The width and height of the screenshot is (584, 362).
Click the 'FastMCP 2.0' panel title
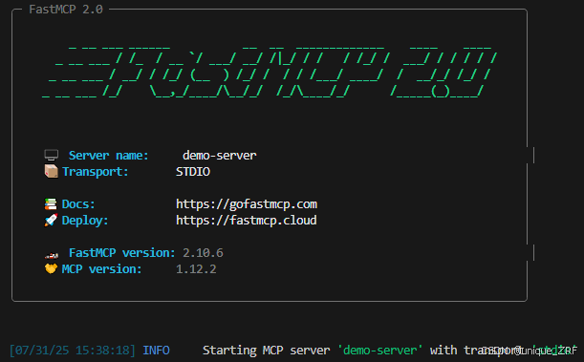coord(66,9)
